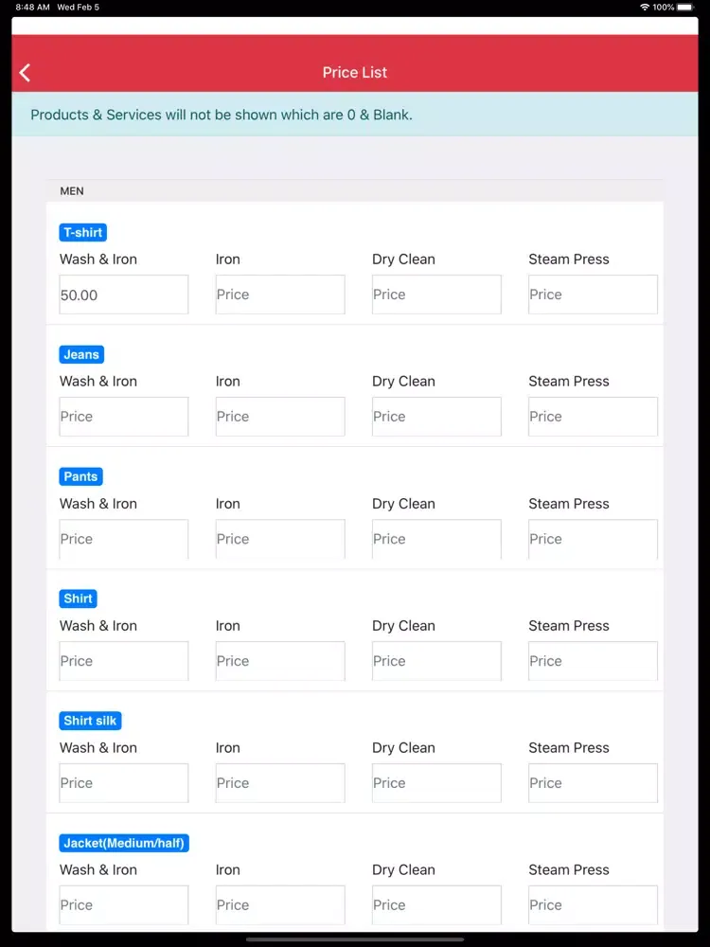Tap the Jacket(Medium/half) tag
Image resolution: width=710 pixels, height=947 pixels.
(124, 843)
